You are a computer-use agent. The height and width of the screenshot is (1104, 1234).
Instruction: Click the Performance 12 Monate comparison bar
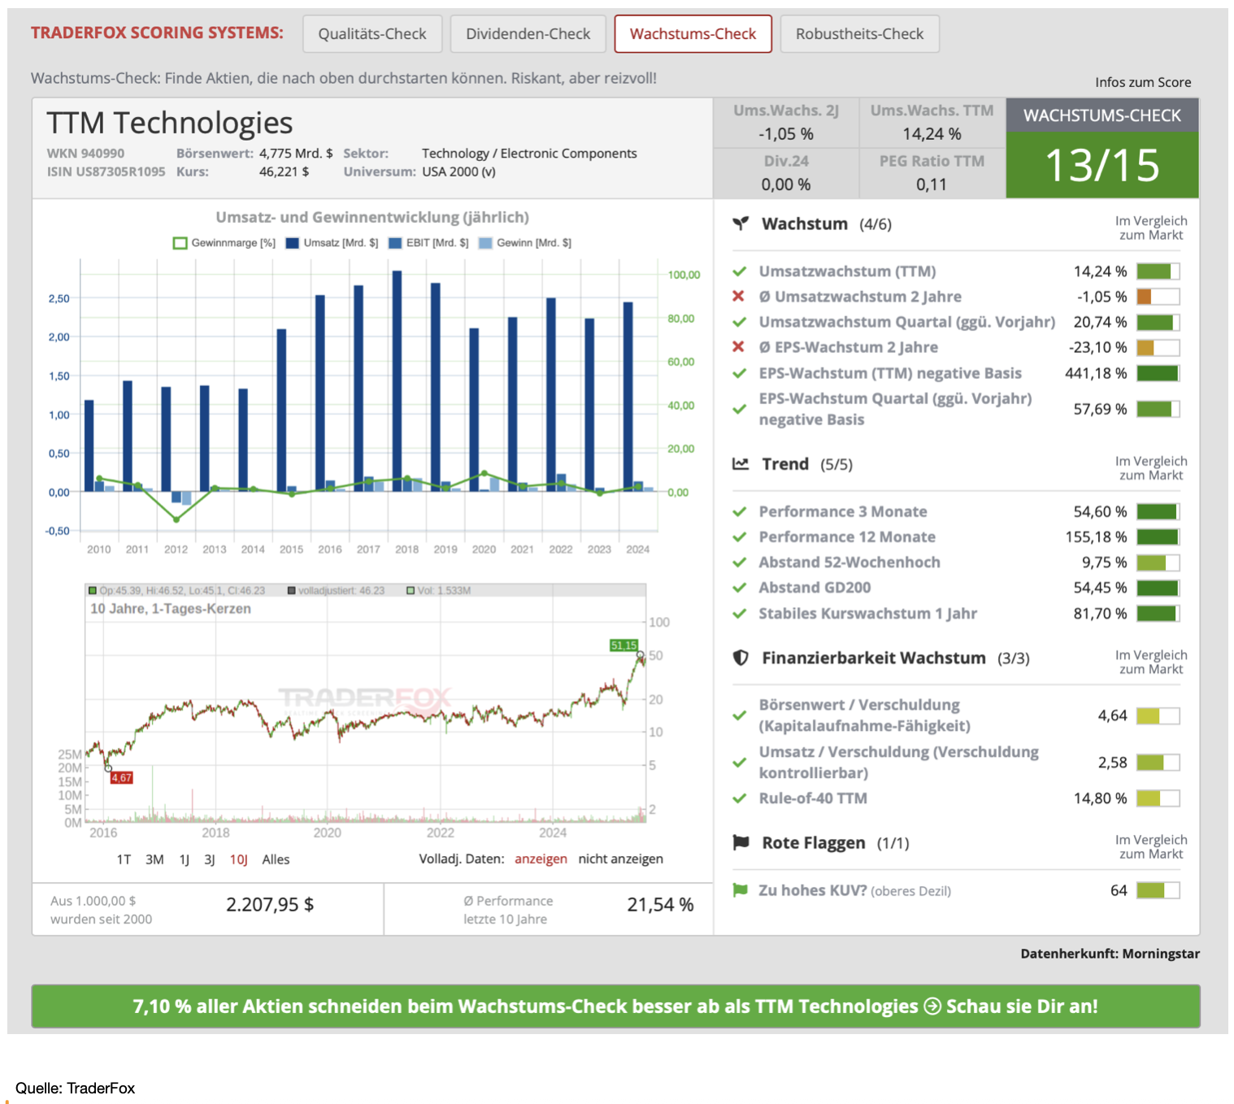1158,537
